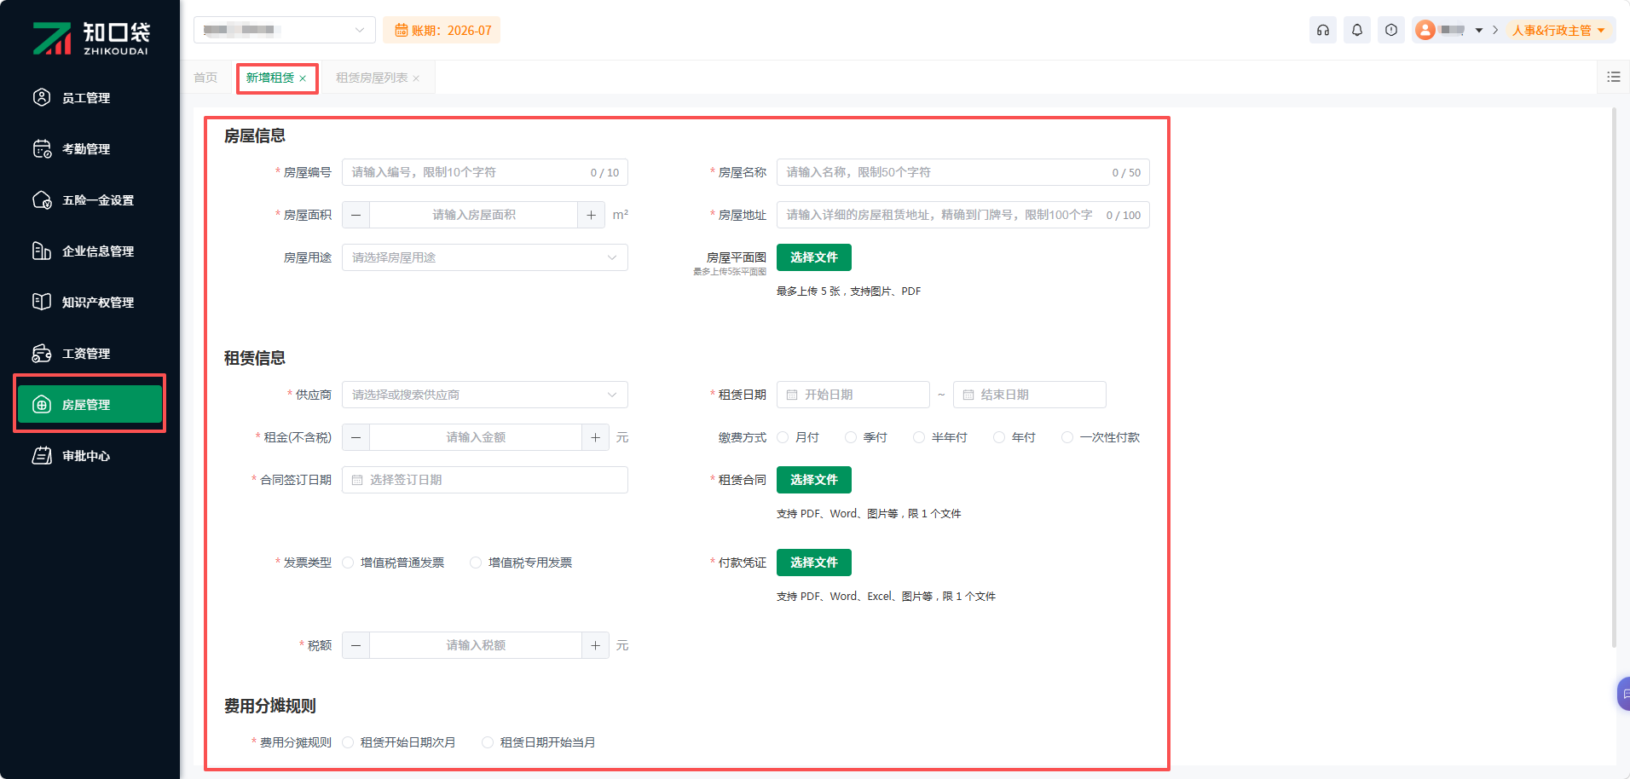Image resolution: width=1630 pixels, height=779 pixels.
Task: Open the notification bell
Action: (1357, 30)
